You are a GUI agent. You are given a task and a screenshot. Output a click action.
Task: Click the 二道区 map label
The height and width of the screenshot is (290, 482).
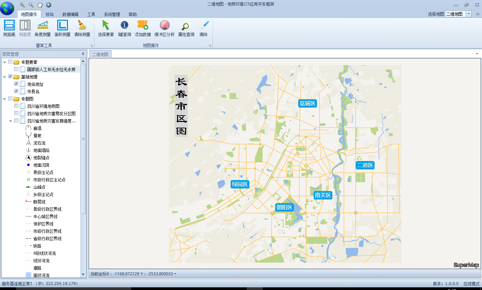pyautogui.click(x=365, y=165)
